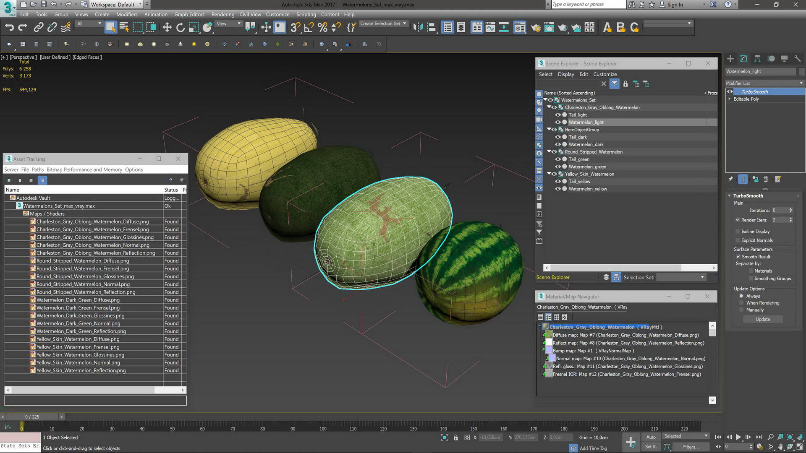Click the Play Animation button

[738, 437]
